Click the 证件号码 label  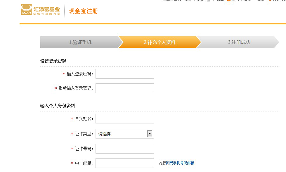tap(84, 149)
